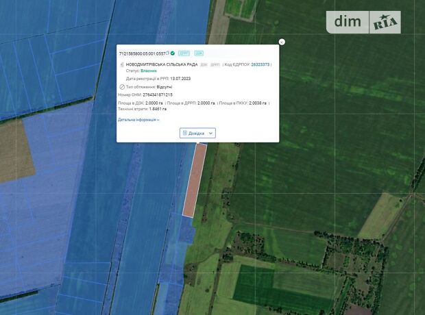Click the teal ДРРП badge beside the cadastral number
Screen dimensions: 425x315
(184, 53)
